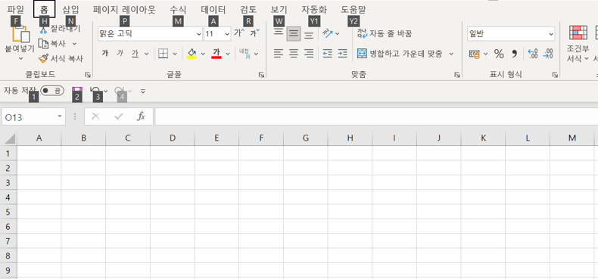Open 표시 형식 group dialog launcher
The height and width of the screenshot is (279, 598).
pyautogui.click(x=555, y=75)
